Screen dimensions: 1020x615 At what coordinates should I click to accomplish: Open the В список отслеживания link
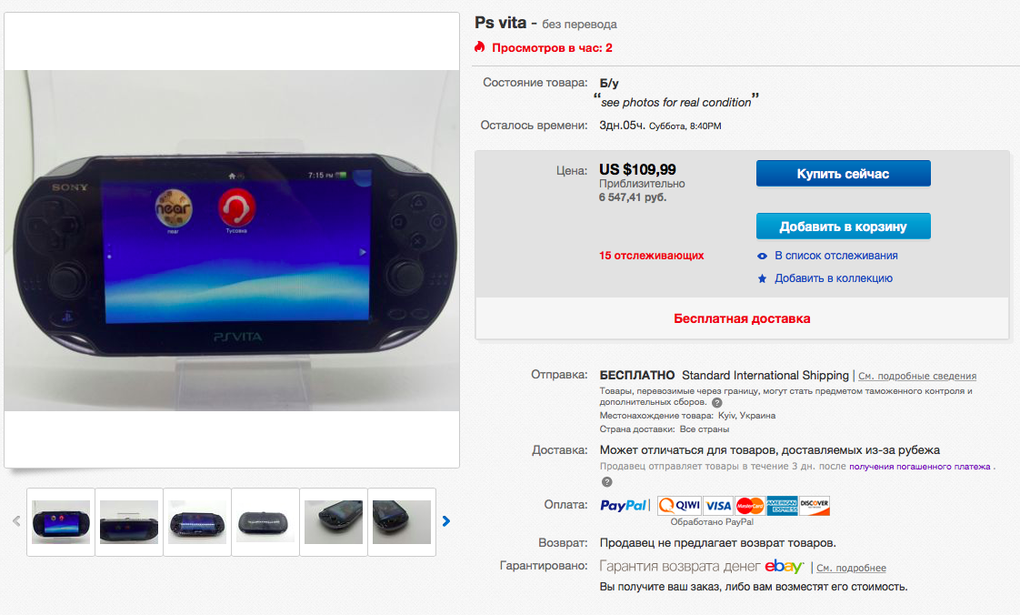[x=835, y=256]
